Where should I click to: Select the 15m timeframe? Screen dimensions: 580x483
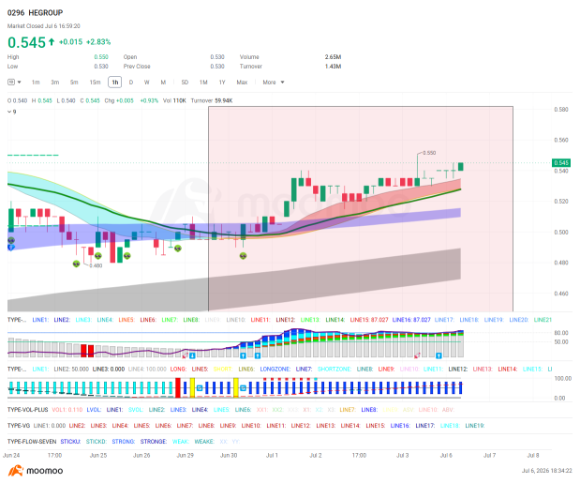click(x=95, y=83)
